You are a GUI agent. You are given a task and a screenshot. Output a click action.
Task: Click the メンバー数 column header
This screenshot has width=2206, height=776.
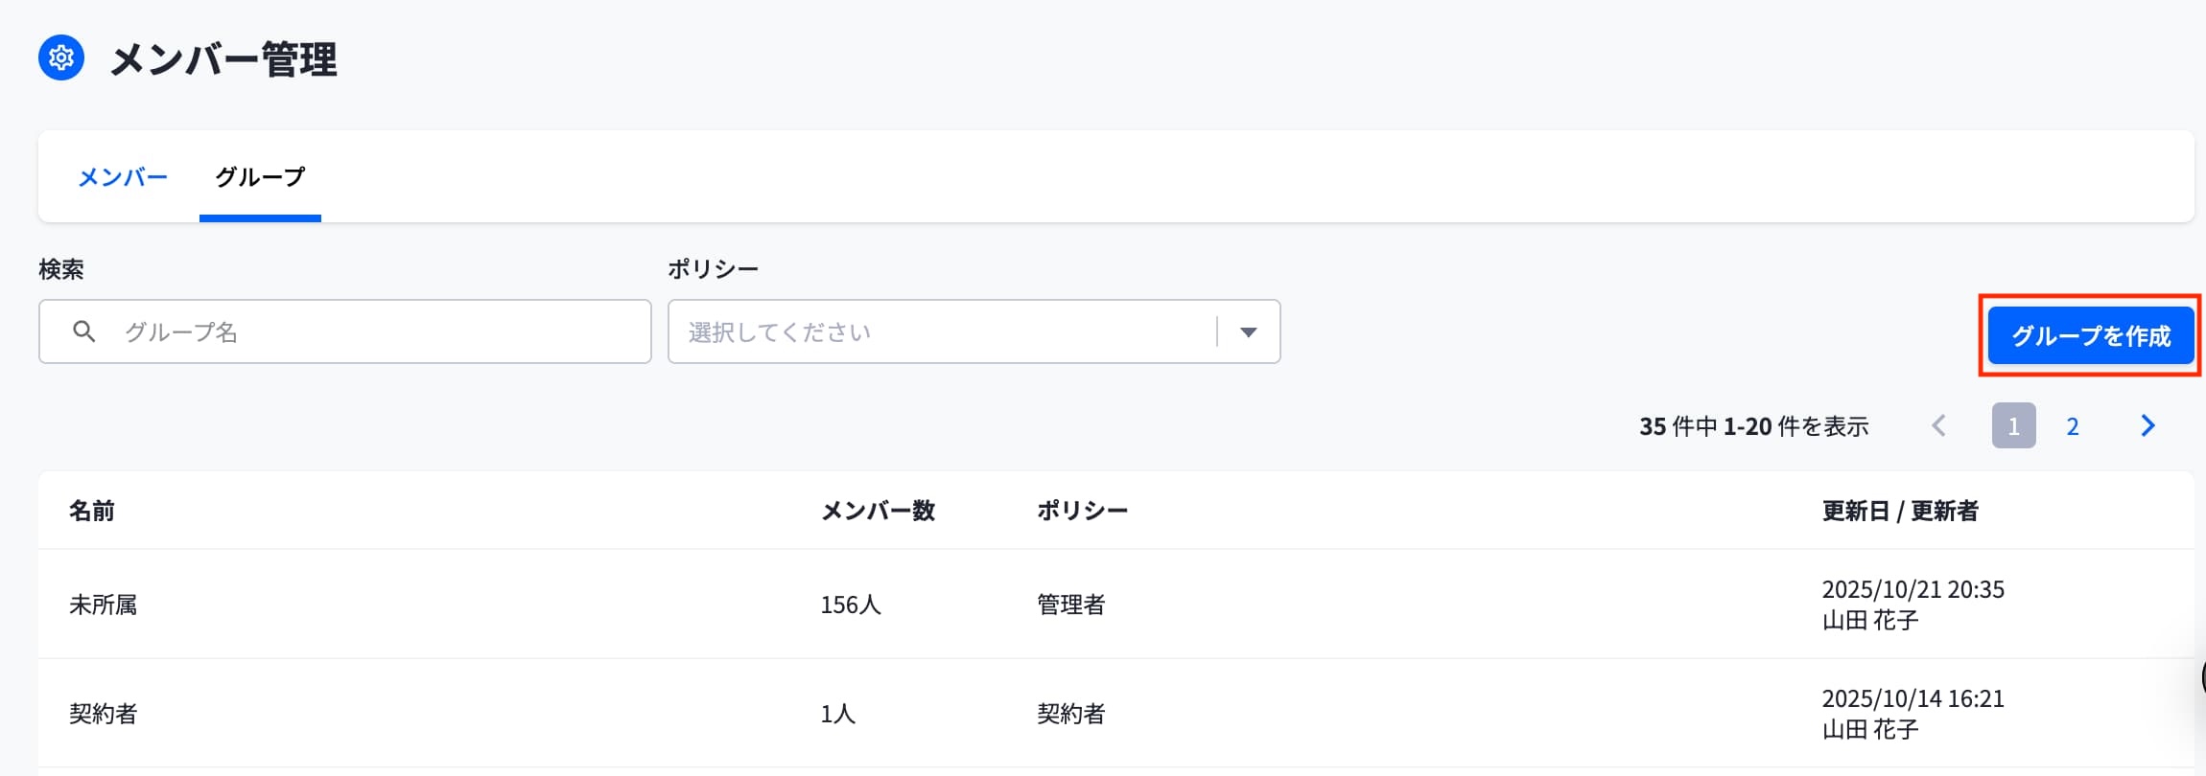(x=878, y=511)
